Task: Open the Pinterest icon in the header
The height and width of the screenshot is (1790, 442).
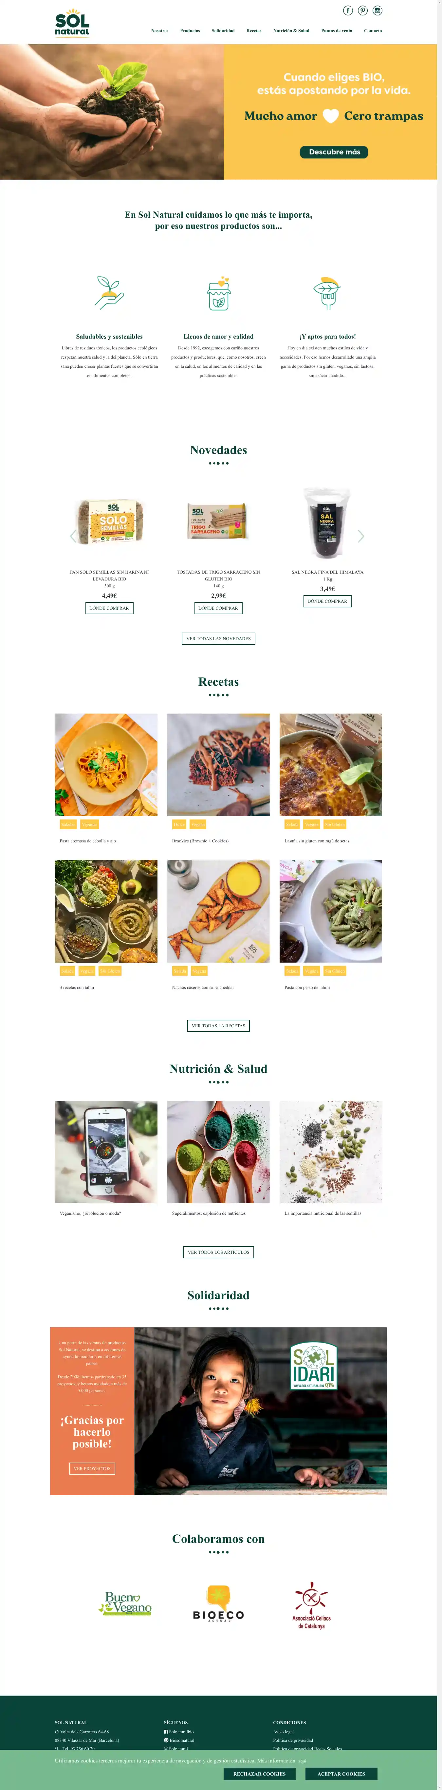Action: pos(363,10)
